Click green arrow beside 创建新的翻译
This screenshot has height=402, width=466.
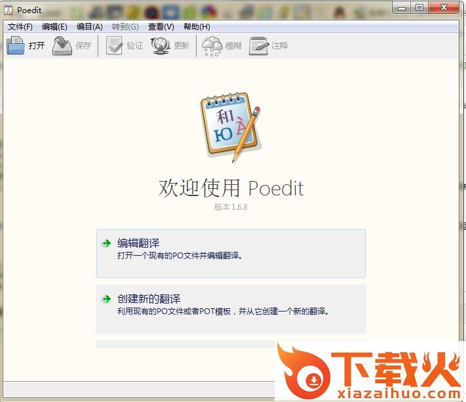tap(107, 299)
